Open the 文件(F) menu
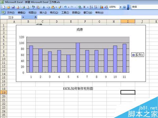 coord(11,13)
